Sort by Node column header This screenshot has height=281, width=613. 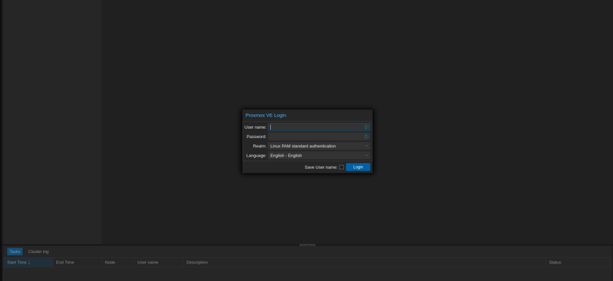[118, 262]
